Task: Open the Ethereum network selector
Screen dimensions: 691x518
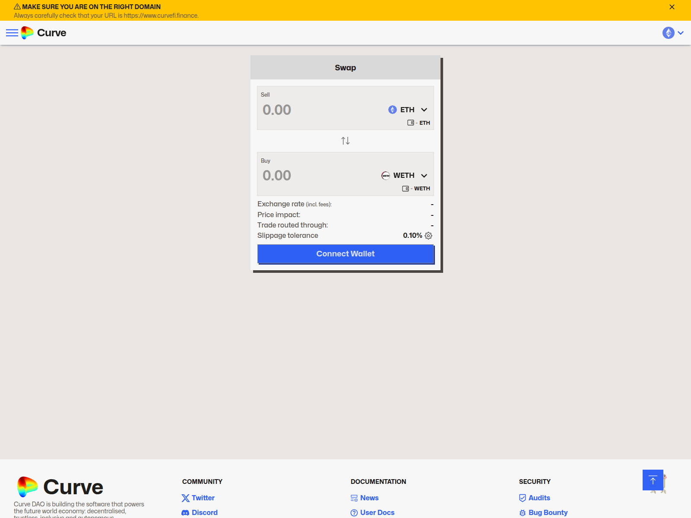Action: (x=673, y=33)
